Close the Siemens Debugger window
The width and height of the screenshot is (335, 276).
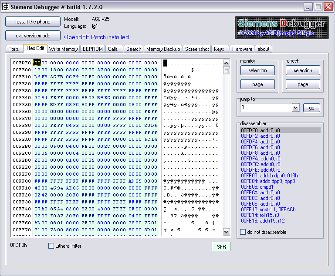[328, 7]
